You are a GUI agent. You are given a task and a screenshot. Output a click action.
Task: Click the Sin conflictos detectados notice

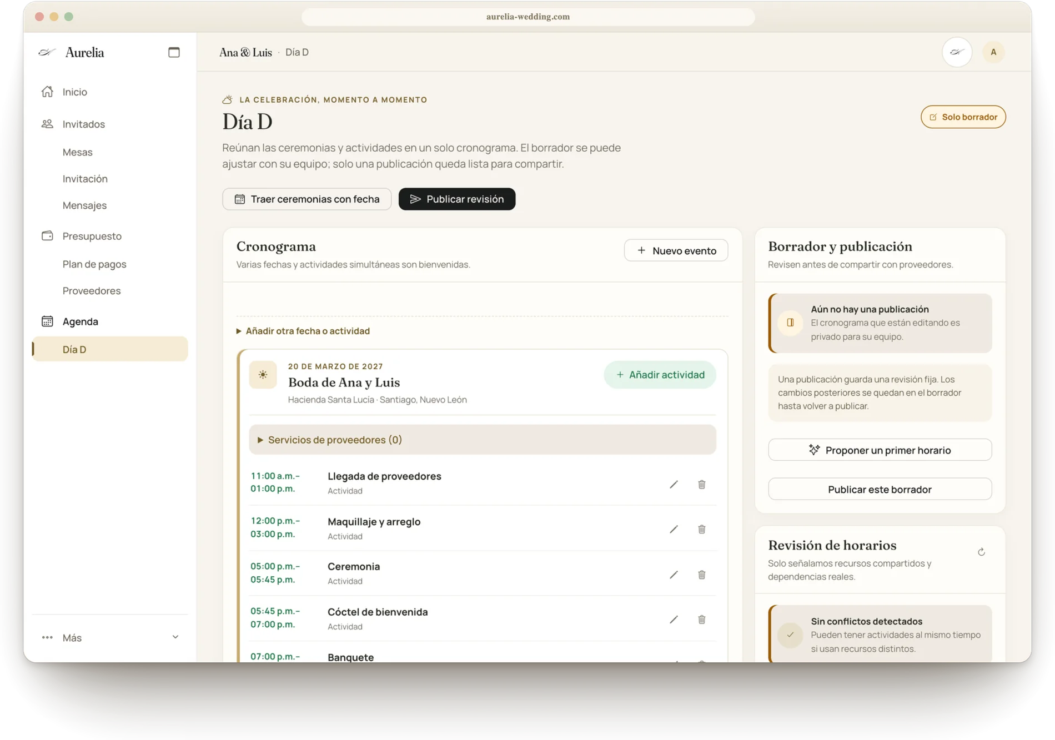pos(881,634)
